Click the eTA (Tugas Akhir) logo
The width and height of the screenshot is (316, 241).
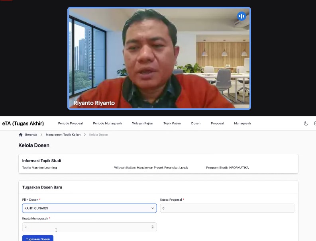pos(23,123)
